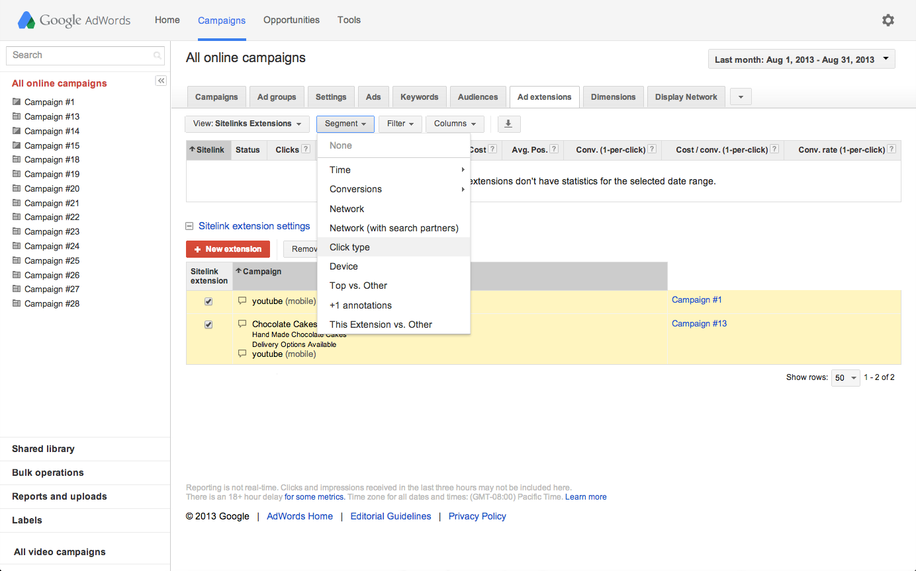This screenshot has height=571, width=916.
Task: Click the help icon beside Conv. rate (1-per-click)
Action: (x=891, y=149)
